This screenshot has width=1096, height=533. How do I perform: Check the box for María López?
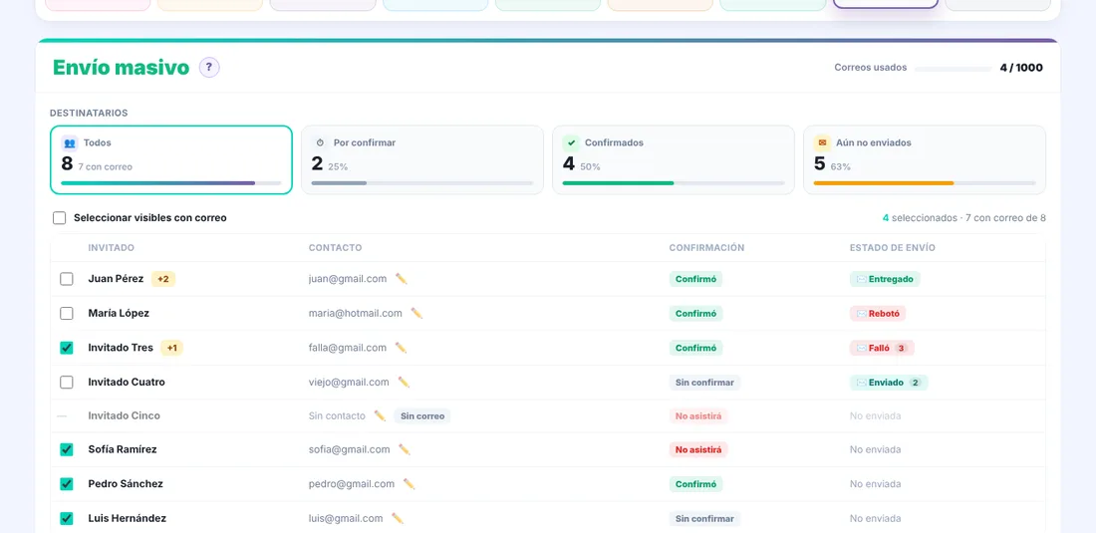tap(67, 313)
